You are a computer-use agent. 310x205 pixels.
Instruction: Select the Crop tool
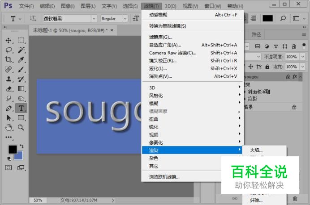(x=9, y=59)
